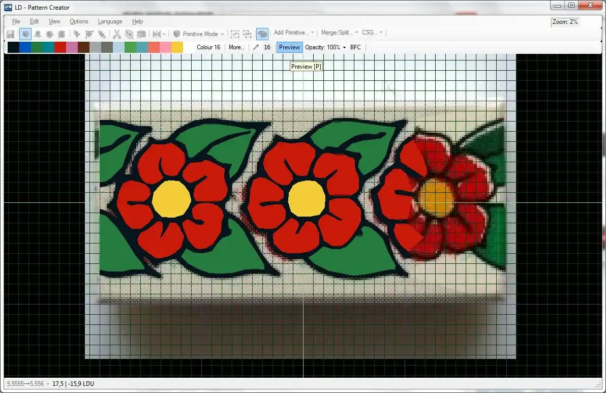Screen dimensions: 606x393
Task: Click the 5,5555→5,556 status bar value
Action: pos(25,384)
